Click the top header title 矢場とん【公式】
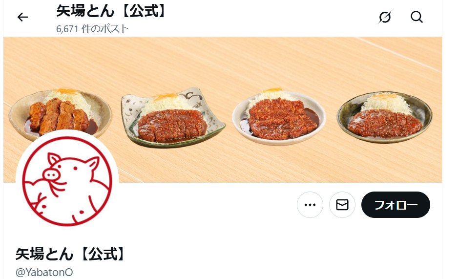 click(111, 11)
